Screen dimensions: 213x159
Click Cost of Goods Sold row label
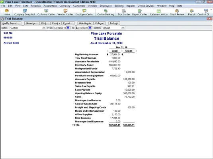click(x=86, y=104)
